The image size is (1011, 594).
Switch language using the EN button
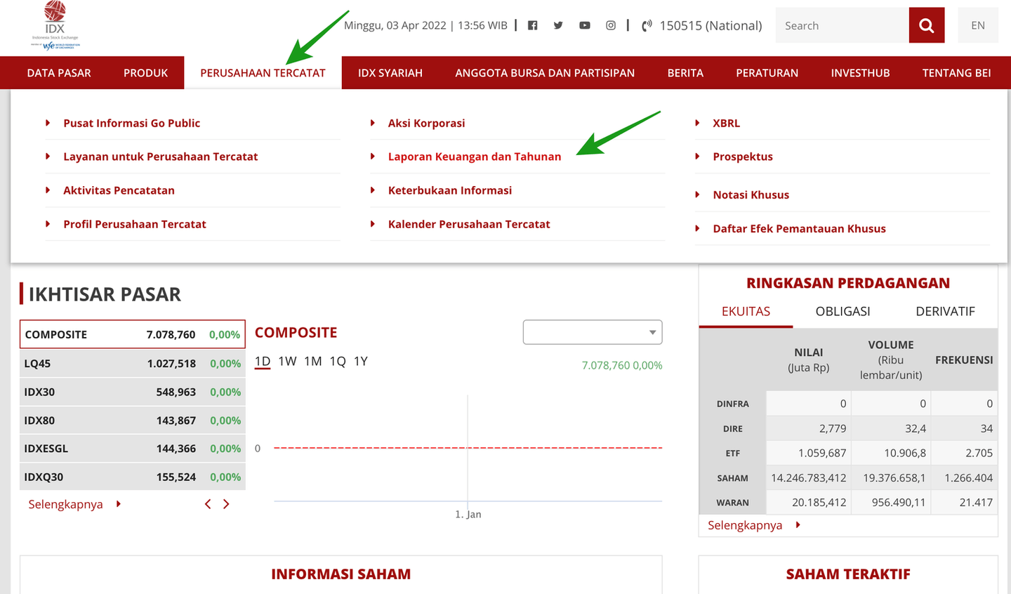(x=977, y=25)
